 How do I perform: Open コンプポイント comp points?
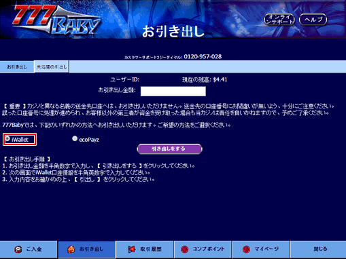[203, 250]
